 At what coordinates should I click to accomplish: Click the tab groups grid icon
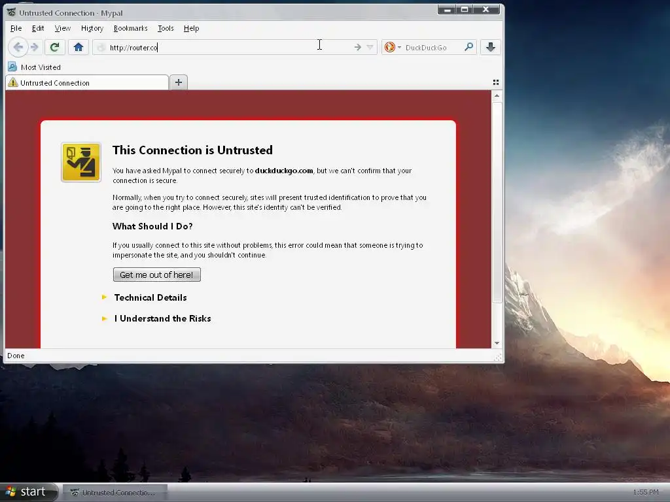[x=496, y=82]
